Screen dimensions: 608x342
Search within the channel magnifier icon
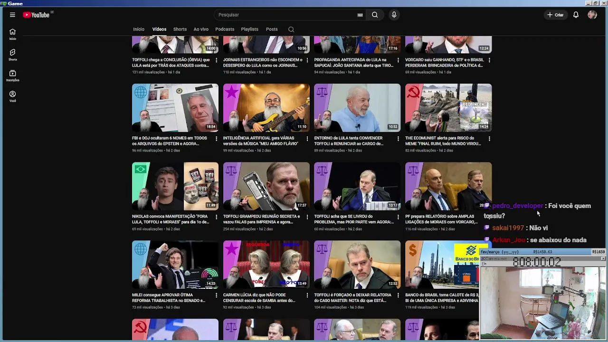click(291, 29)
